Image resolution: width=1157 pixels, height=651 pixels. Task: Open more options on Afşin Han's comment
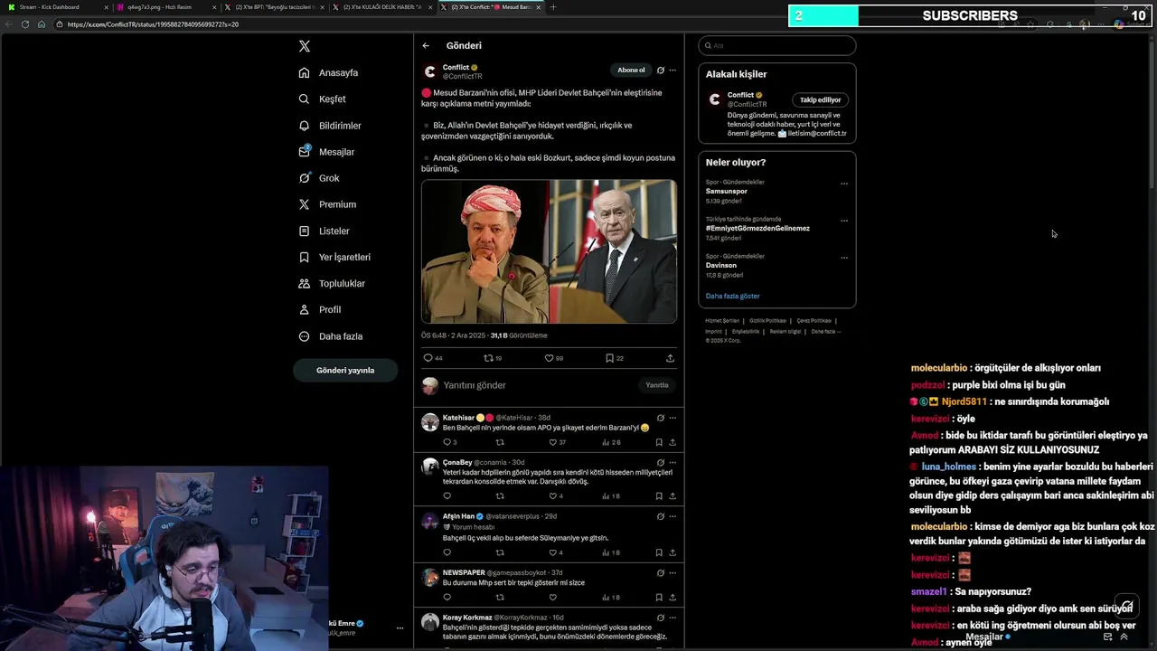coord(673,516)
